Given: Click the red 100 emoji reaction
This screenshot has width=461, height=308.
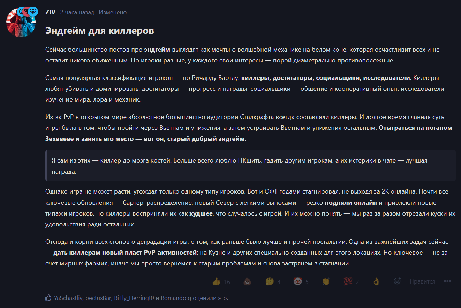Looking at the screenshot, I should click(351, 281).
